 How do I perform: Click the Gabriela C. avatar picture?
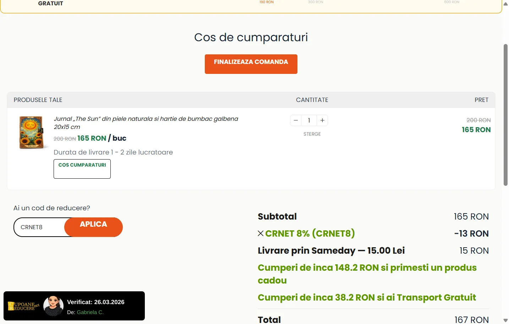point(53,306)
